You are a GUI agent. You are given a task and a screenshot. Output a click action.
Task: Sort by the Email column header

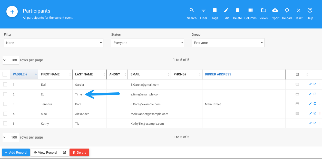click(135, 74)
